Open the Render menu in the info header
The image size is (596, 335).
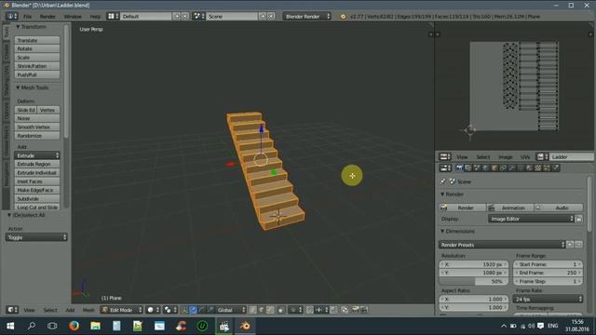click(x=47, y=17)
